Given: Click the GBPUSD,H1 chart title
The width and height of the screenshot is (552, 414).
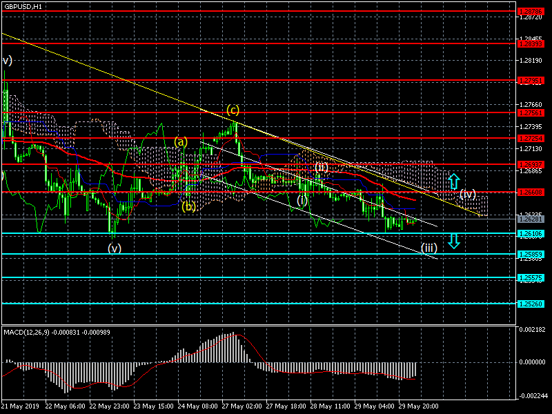Looking at the screenshot, I should click(x=22, y=6).
